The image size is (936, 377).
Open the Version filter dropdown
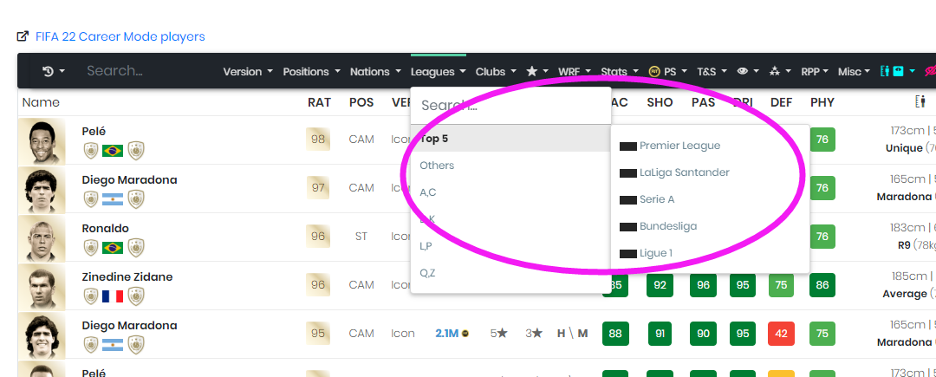pyautogui.click(x=248, y=72)
